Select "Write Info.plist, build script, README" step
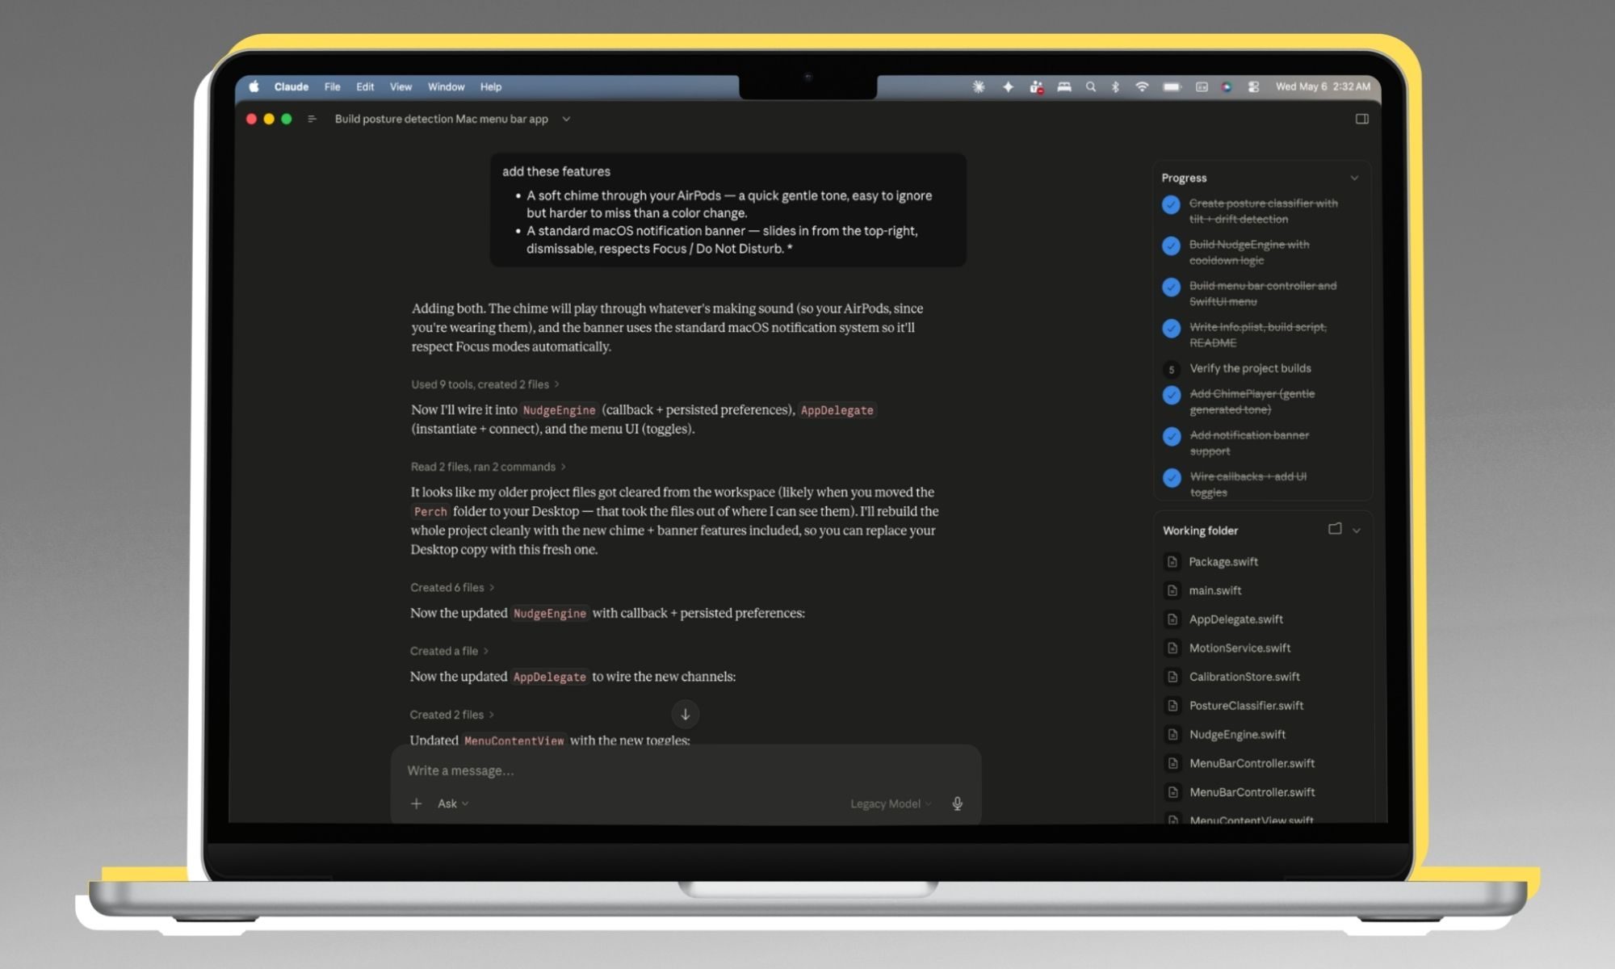 pyautogui.click(x=1257, y=334)
